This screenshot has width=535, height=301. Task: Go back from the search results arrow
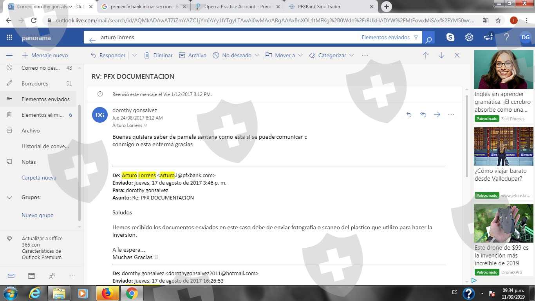92,40
